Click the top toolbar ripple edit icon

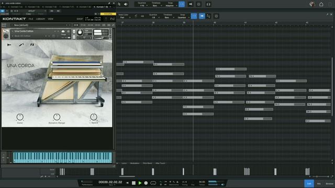pos(198,4)
